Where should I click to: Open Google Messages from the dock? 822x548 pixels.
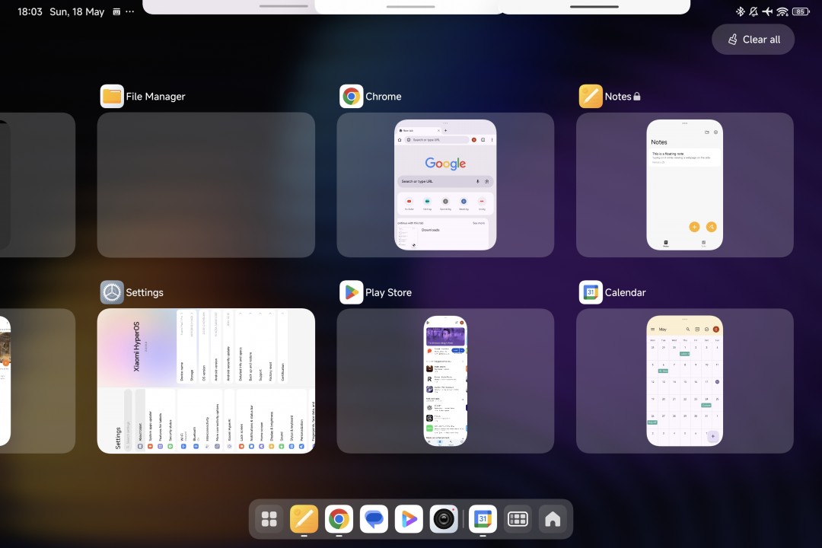point(374,519)
